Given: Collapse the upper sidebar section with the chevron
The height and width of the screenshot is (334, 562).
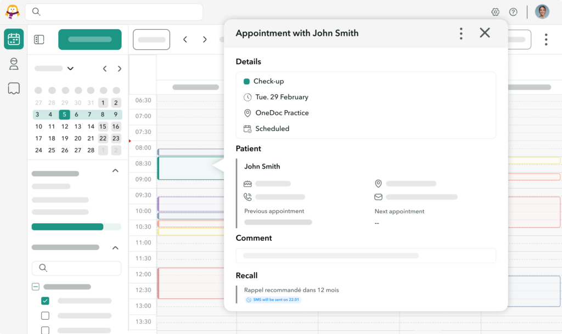Looking at the screenshot, I should tap(115, 171).
